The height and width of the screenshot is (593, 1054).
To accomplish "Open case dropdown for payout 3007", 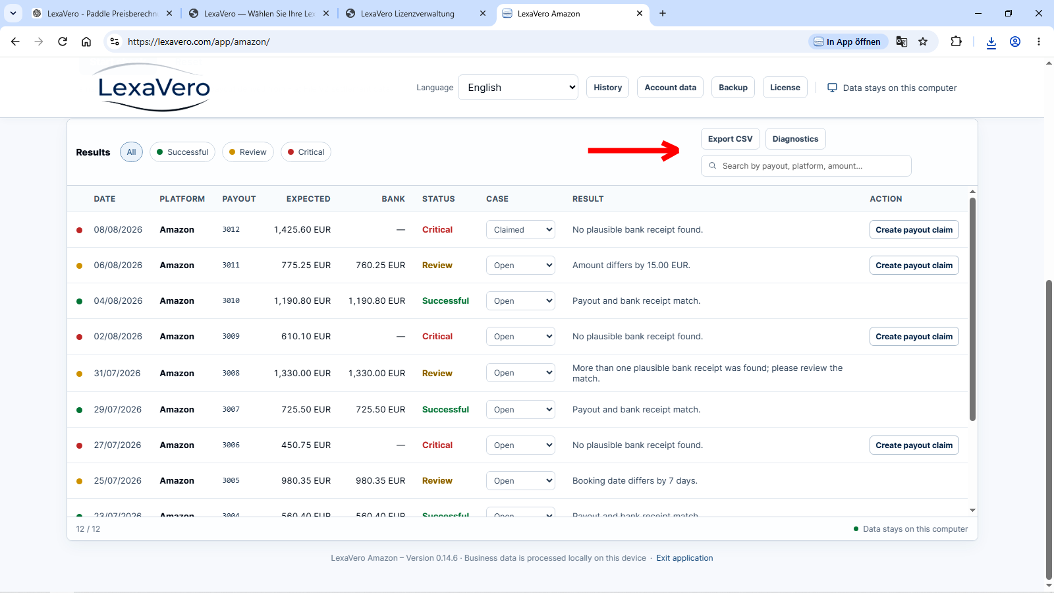I will click(521, 410).
